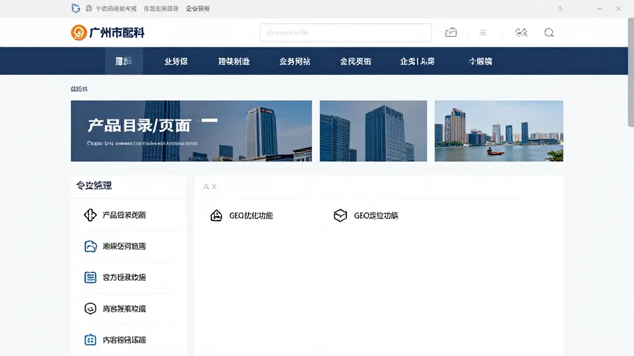Screen dimensions: 634x356
Task: Open the second item in navy navigation bar
Action: 176,61
